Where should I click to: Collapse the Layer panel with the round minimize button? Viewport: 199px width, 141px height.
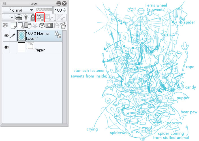point(59,3)
